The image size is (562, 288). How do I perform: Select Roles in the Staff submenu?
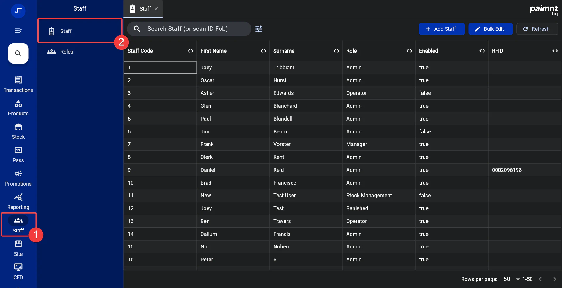(66, 52)
